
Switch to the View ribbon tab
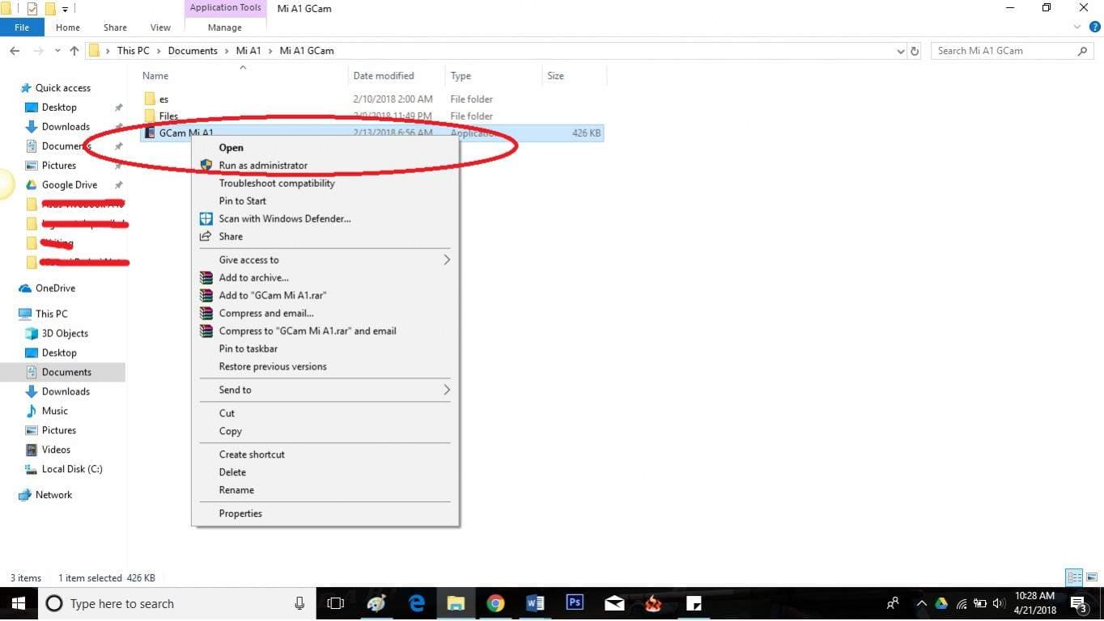pos(160,27)
